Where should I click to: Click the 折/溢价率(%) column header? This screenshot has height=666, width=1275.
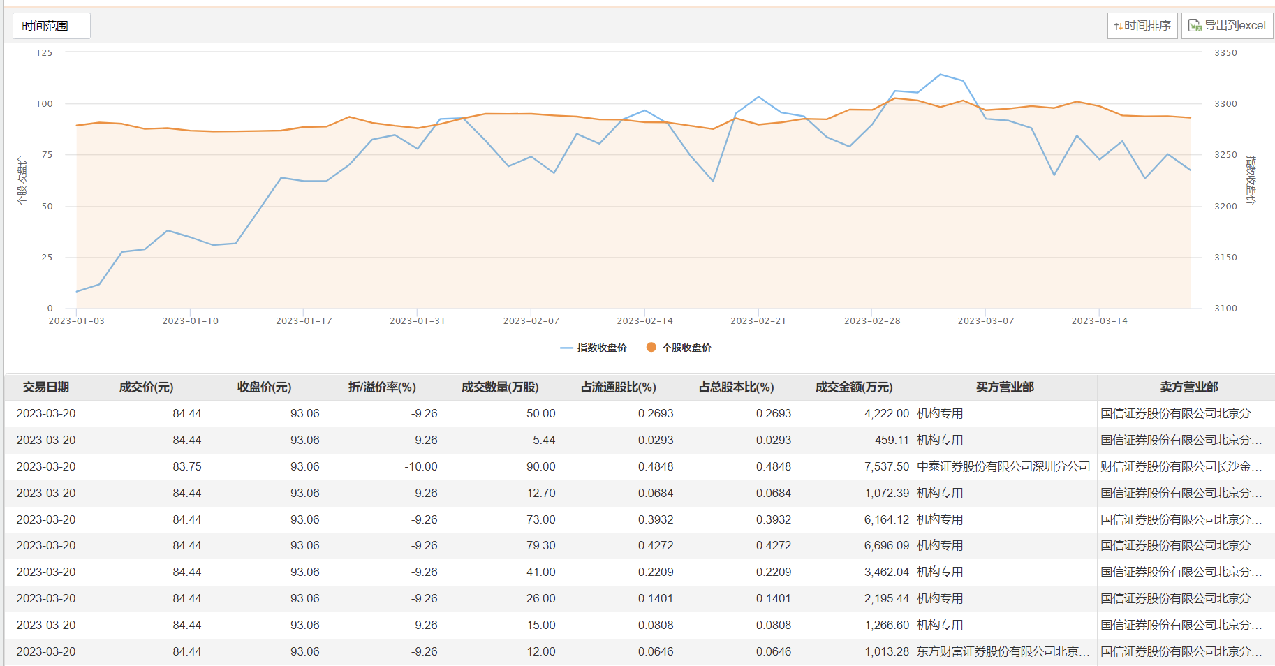[382, 387]
